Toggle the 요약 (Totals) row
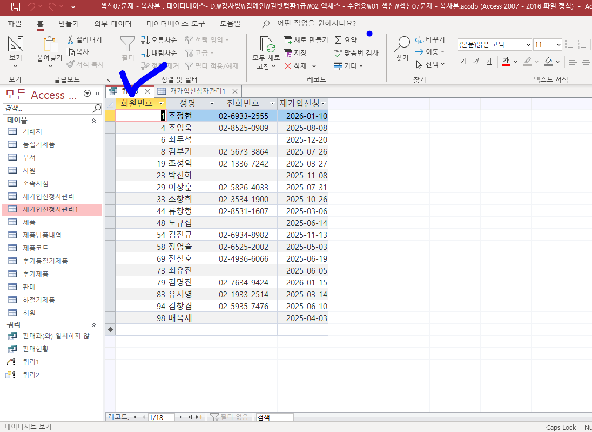 tap(346, 40)
